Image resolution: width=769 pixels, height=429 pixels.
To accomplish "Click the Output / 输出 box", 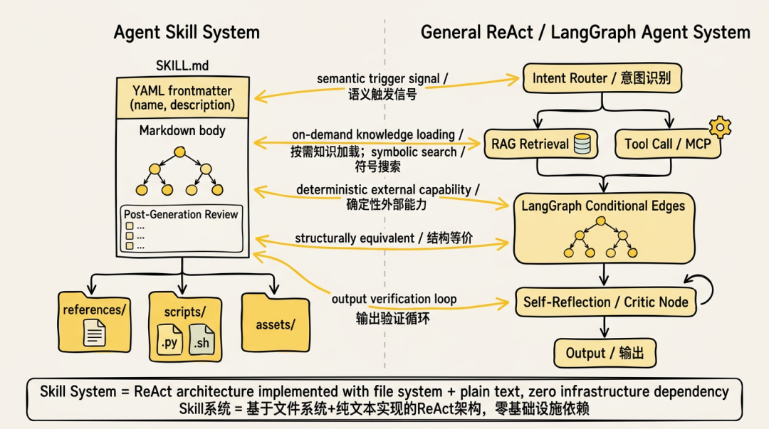I will click(605, 353).
